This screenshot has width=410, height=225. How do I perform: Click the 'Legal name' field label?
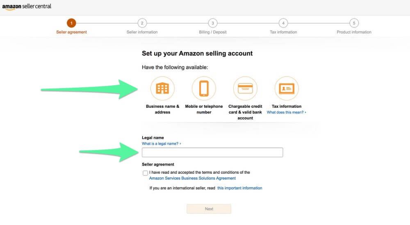pyautogui.click(x=153, y=138)
